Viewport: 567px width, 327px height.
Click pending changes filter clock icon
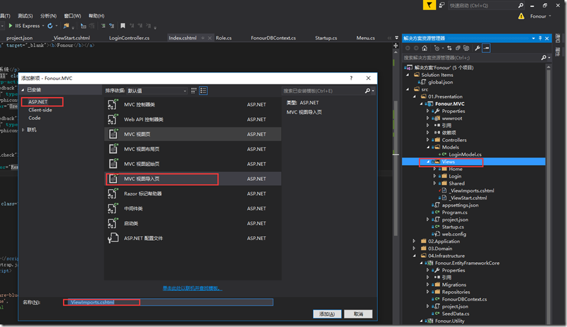[437, 48]
